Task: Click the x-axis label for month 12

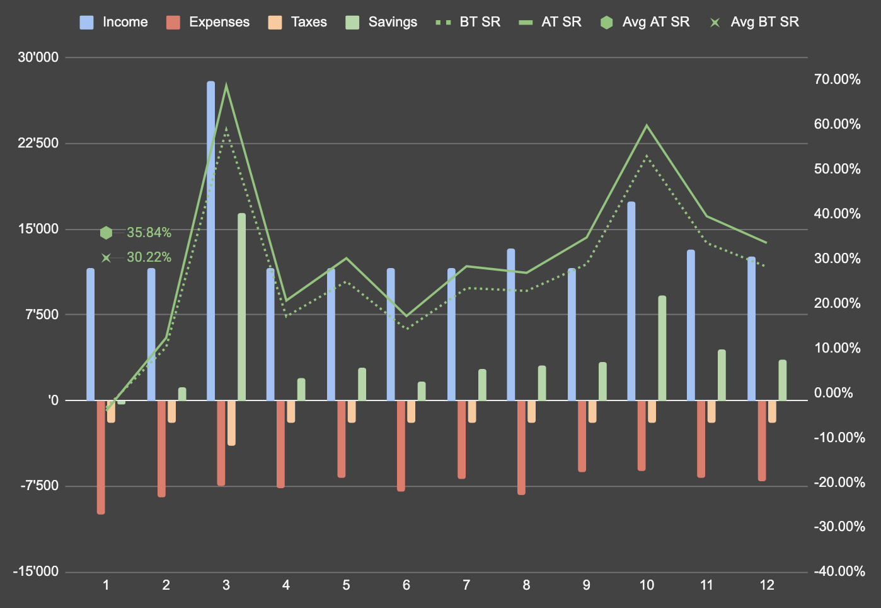Action: (766, 585)
